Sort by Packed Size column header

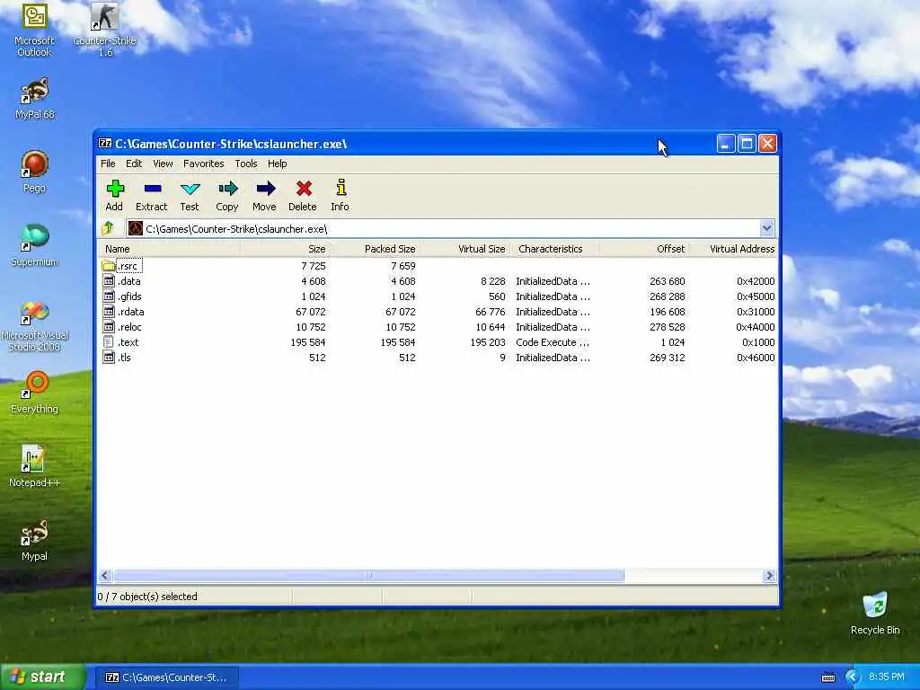click(375, 249)
